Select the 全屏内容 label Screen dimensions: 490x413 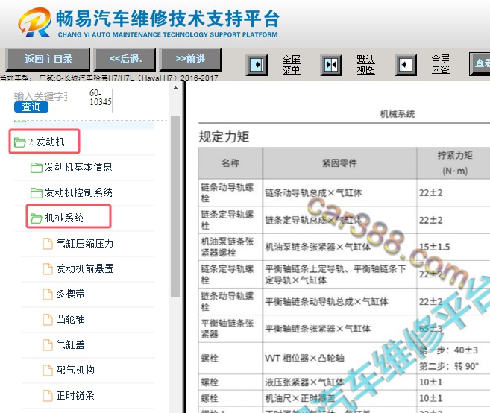(x=440, y=64)
